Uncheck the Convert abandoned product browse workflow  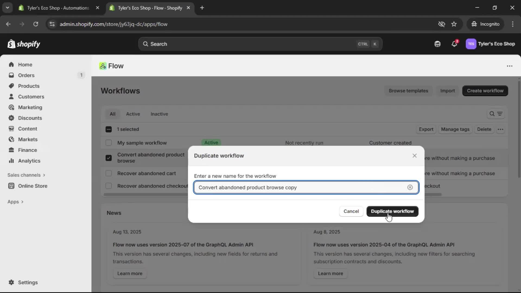pyautogui.click(x=109, y=158)
